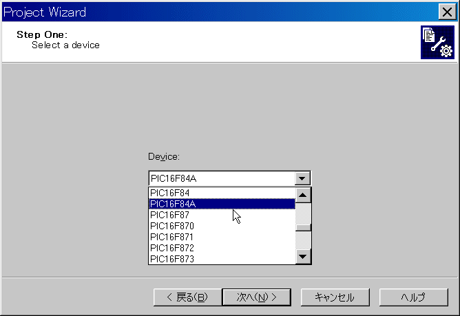The height and width of the screenshot is (316, 460).
Task: Select PIC16F87 in the device list
Action: tap(222, 215)
